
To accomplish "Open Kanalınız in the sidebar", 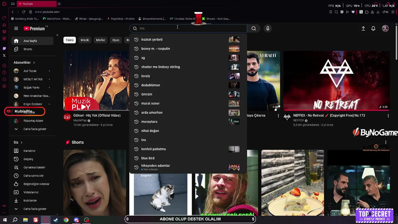I will pyautogui.click(x=32, y=151).
